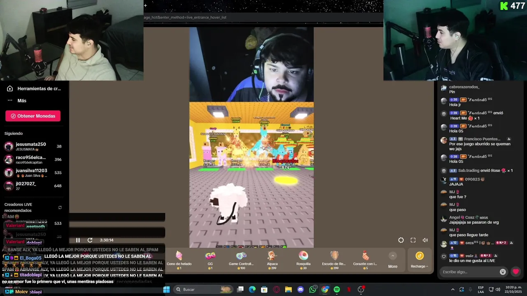Viewport: 527px width, 296px height.
Task: Send the GG gift
Action: [210, 260]
